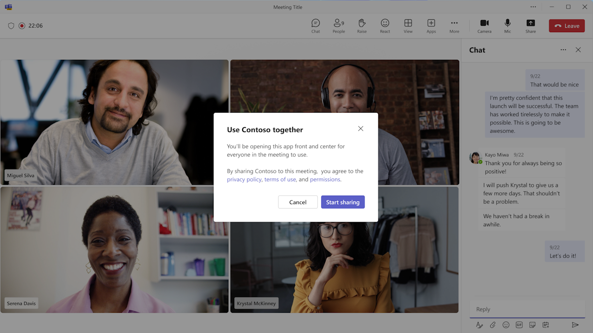Open the Share content tray
Viewport: 593px width, 333px height.
531,26
